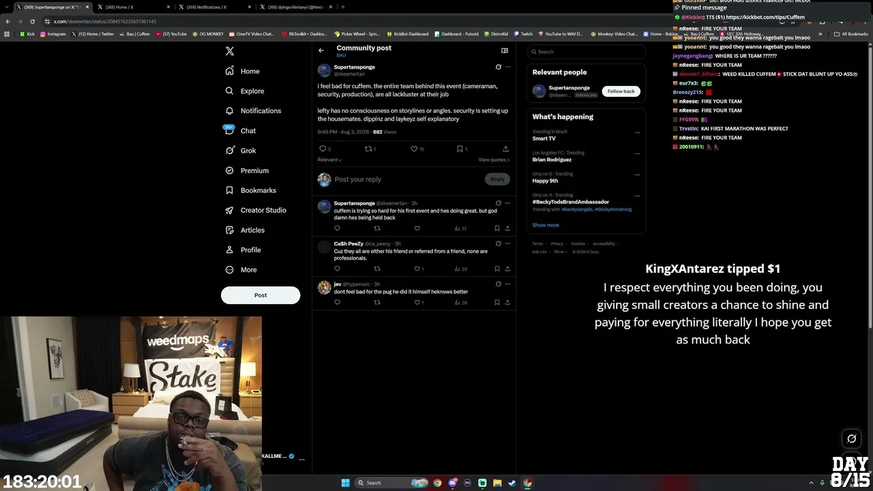Switch to the 'Notifications / X' browser tab
This screenshot has height=491, width=873.
click(x=213, y=7)
